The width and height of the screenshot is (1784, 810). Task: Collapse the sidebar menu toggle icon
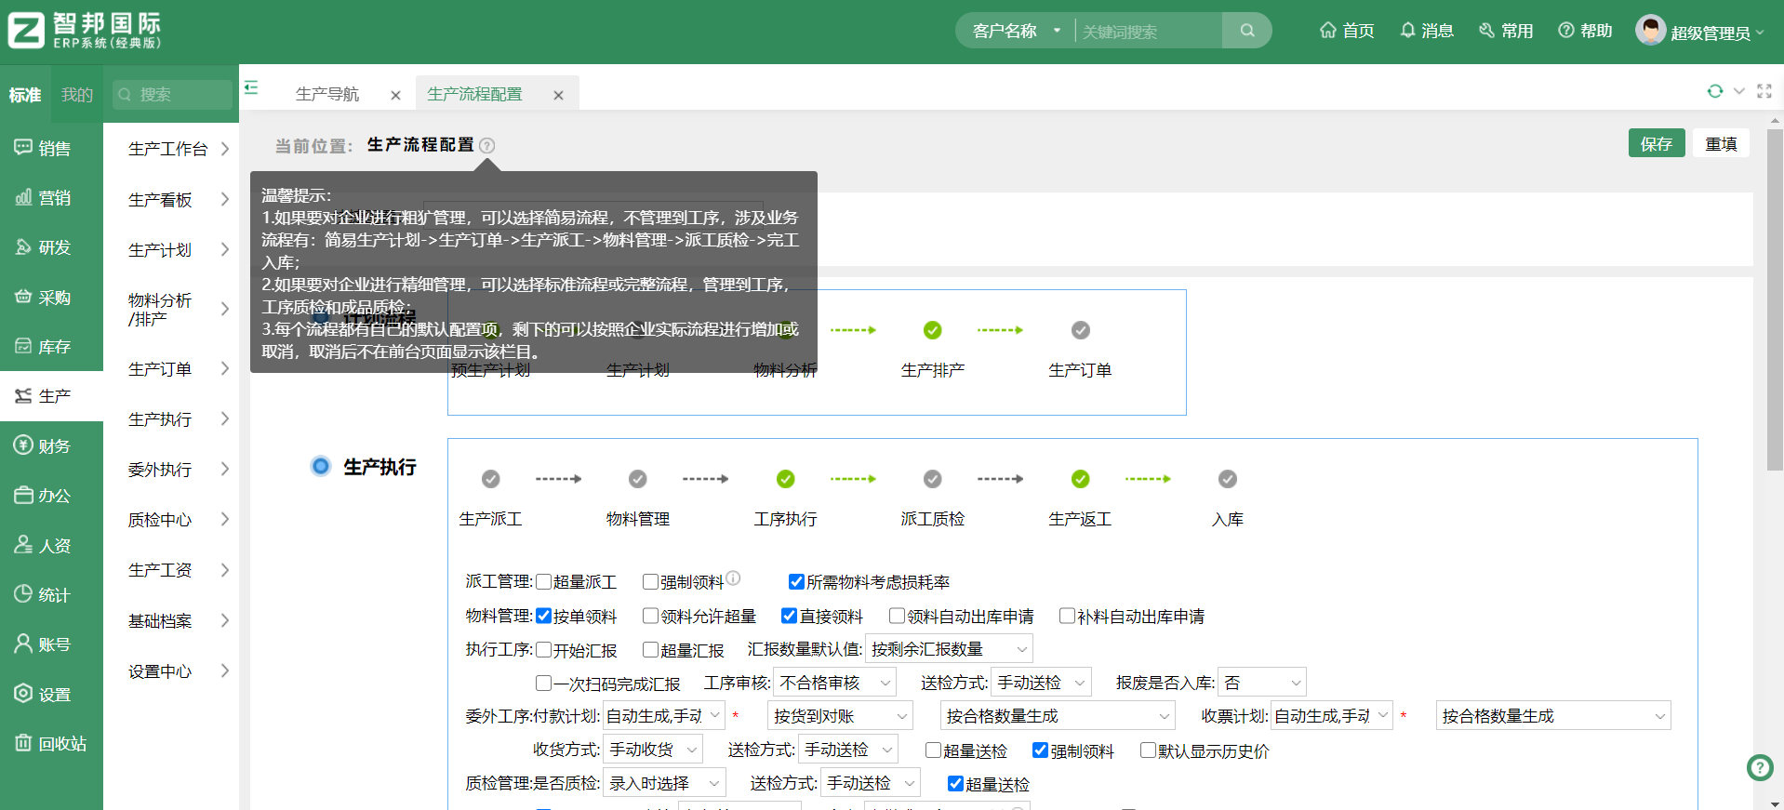pos(251,87)
